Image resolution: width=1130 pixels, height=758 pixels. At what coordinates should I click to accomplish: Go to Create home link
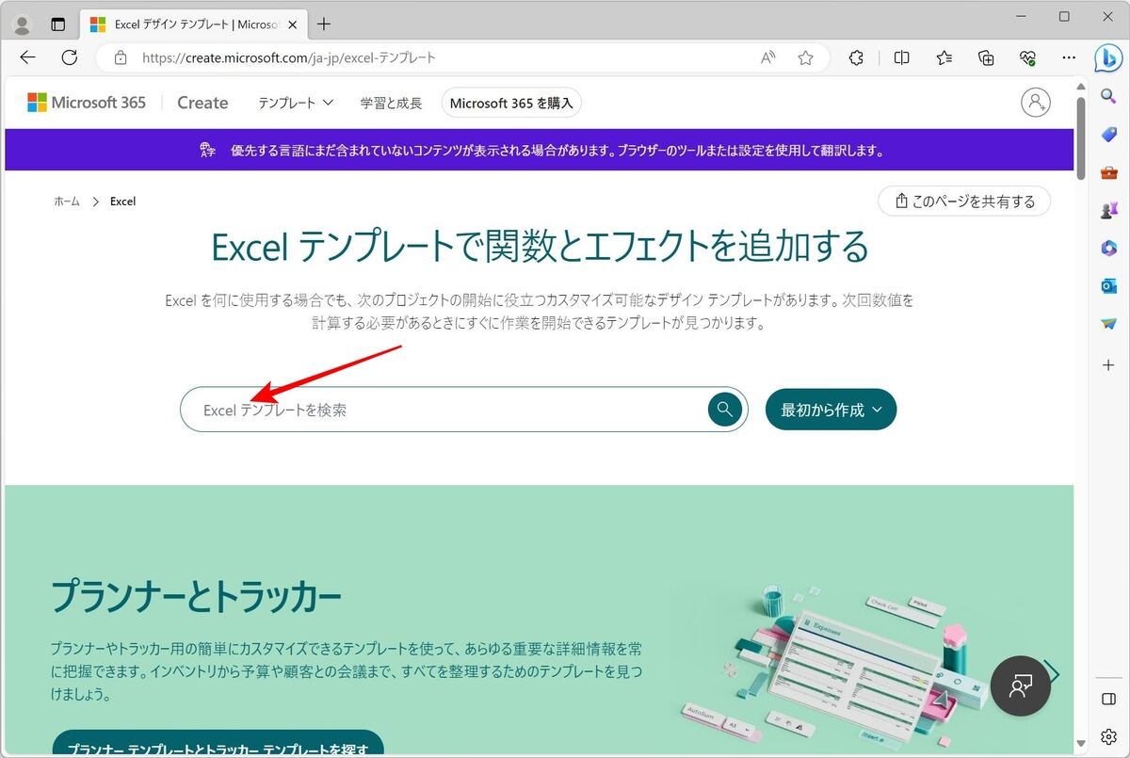click(x=202, y=103)
